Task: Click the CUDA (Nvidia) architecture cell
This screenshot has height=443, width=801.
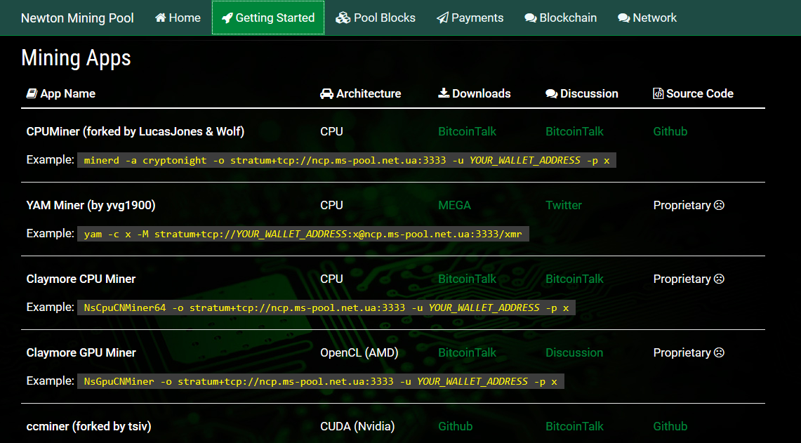Action: pos(357,426)
